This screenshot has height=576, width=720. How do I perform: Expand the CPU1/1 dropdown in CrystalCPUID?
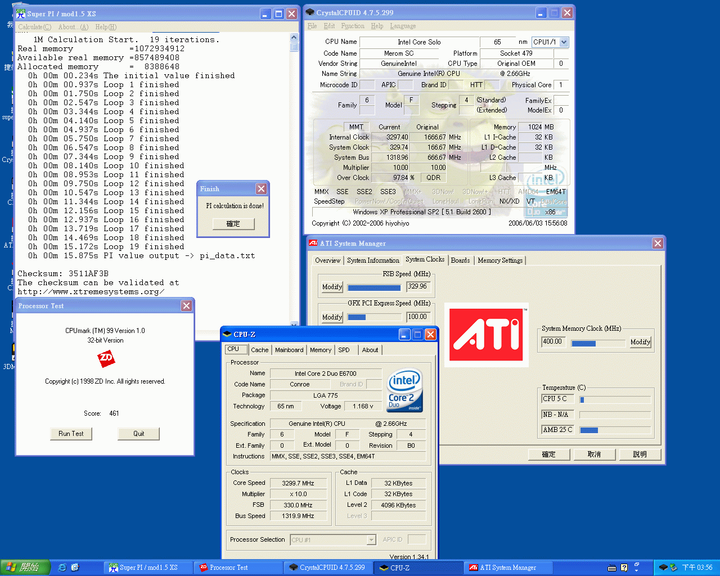pos(564,42)
